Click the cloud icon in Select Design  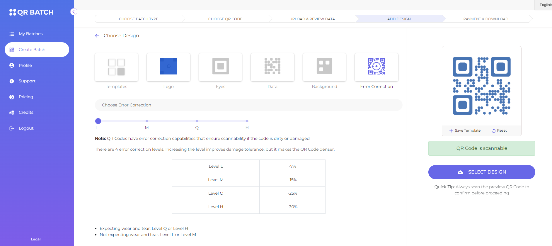click(x=461, y=172)
